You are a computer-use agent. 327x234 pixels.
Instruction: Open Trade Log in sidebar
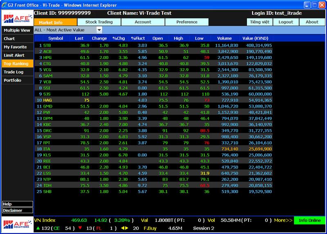coord(18,72)
